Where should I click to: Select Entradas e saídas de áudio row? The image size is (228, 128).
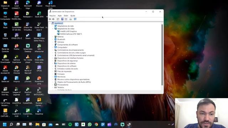pyautogui.click(x=67, y=69)
